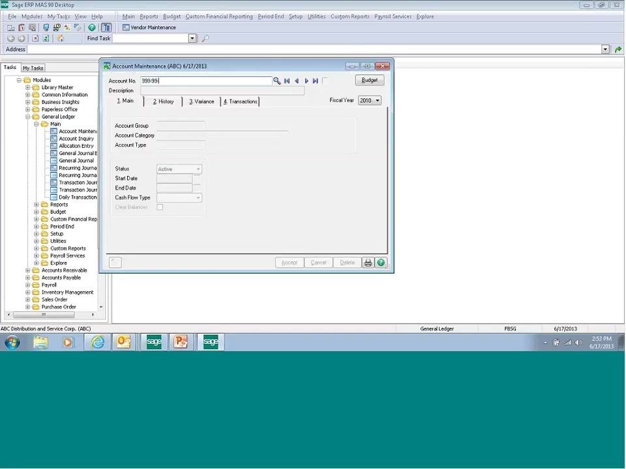Click the clock-and-printer toolbar icon
The width and height of the screenshot is (626, 469).
pyautogui.click(x=57, y=27)
